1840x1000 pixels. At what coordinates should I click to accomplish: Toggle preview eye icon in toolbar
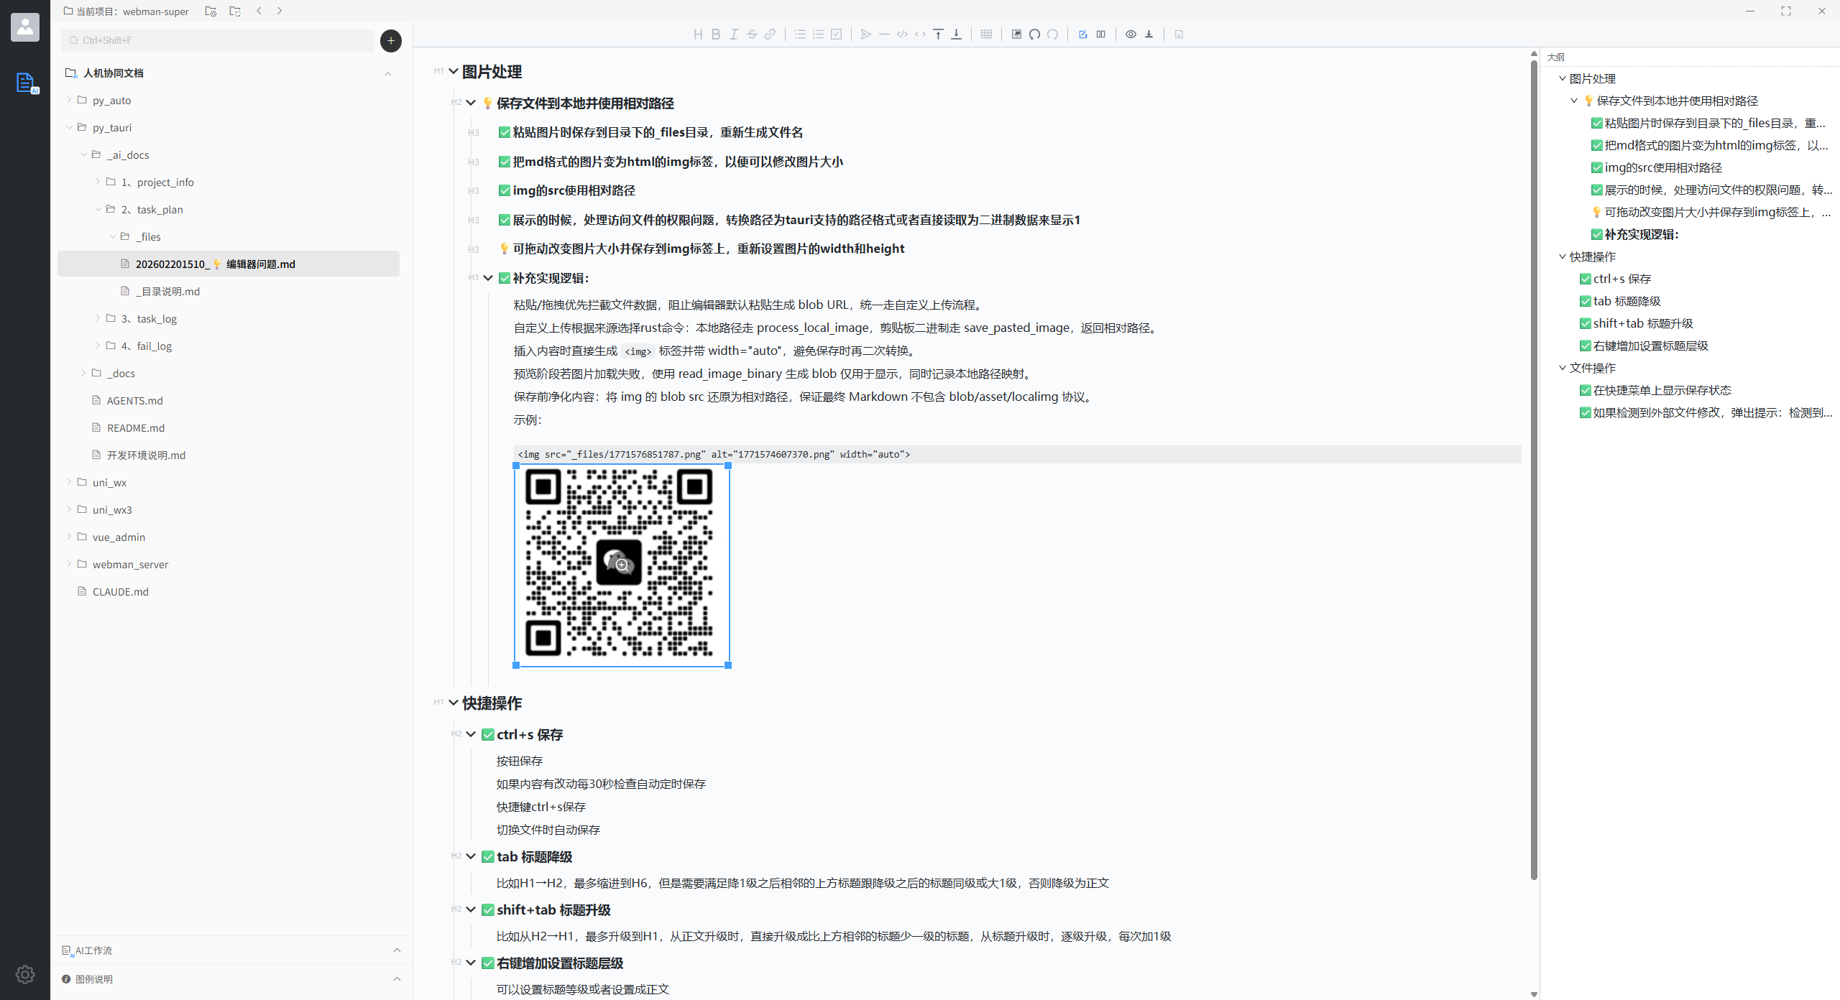point(1131,34)
